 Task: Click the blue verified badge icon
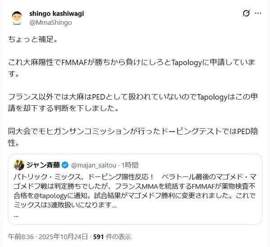[65, 165]
